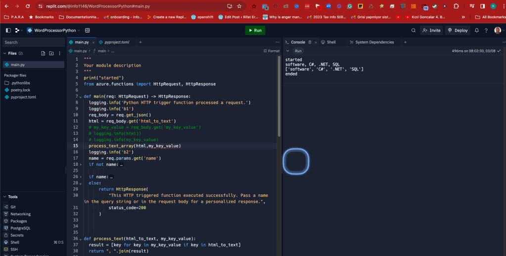The height and width of the screenshot is (256, 506).
Task: Click the new folder icon in Files
Action: click(51, 53)
